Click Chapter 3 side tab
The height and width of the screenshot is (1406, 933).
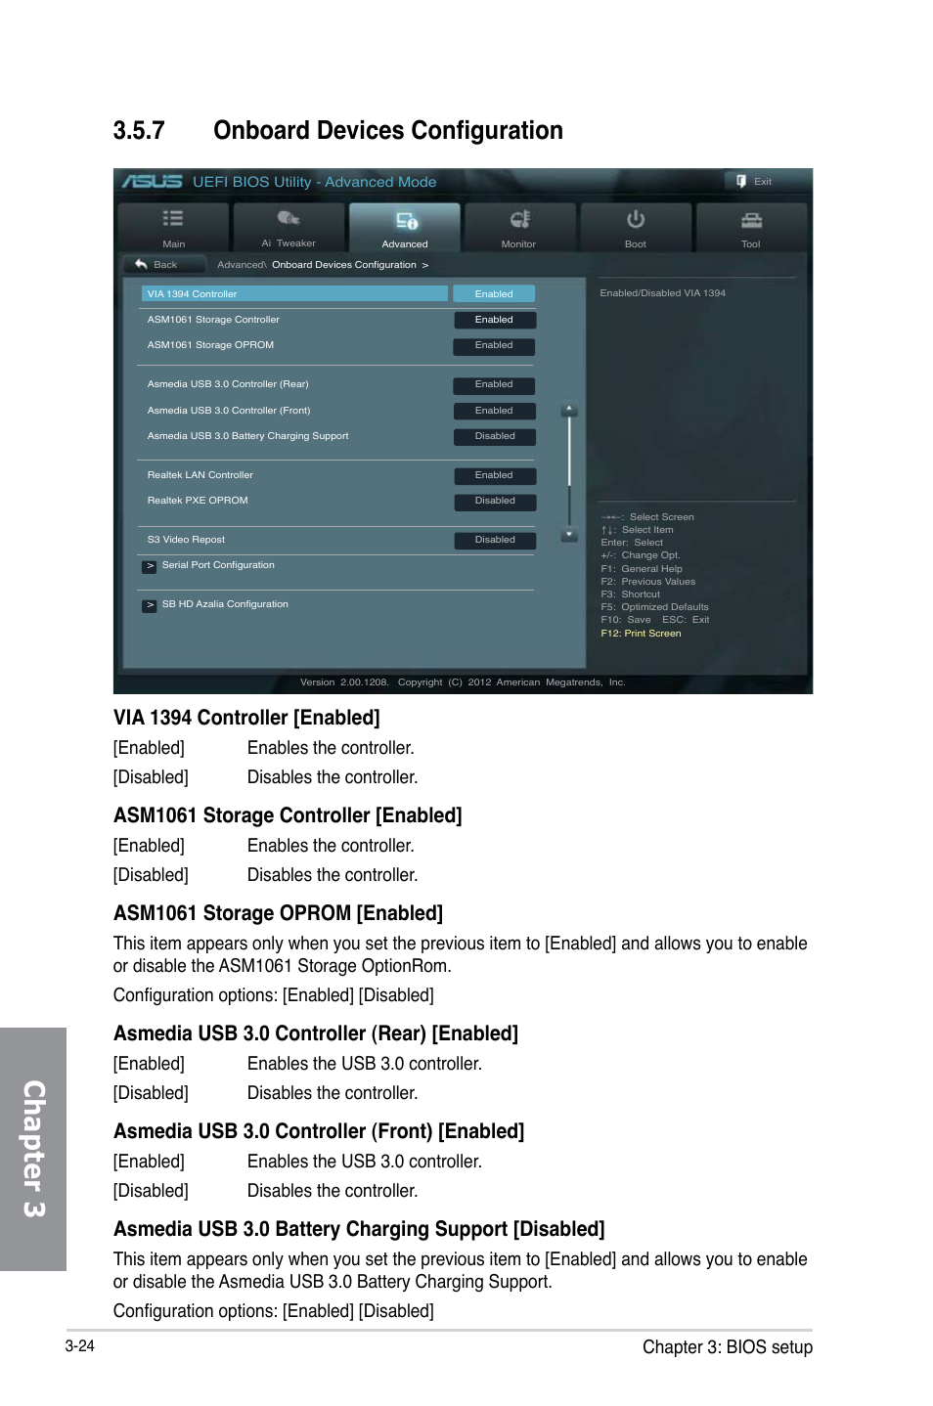(x=33, y=1149)
